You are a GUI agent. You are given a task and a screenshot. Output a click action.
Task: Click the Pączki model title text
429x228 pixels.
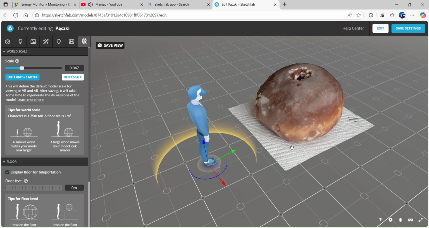[x=63, y=28]
